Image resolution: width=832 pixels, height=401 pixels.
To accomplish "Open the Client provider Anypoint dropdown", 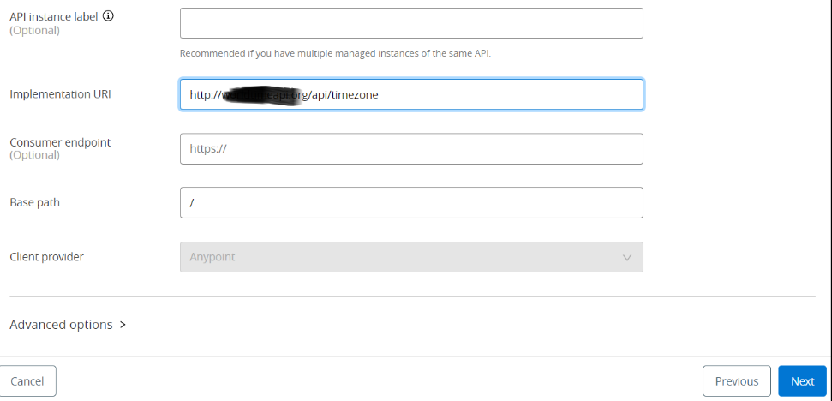I will click(411, 257).
